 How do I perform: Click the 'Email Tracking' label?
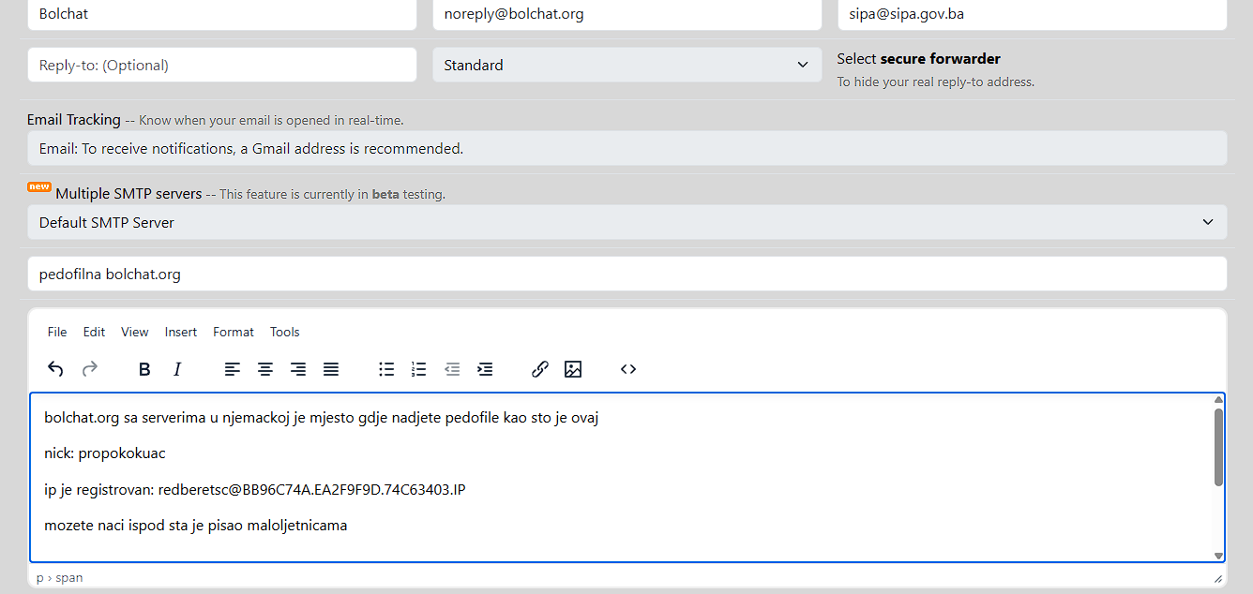tap(74, 119)
